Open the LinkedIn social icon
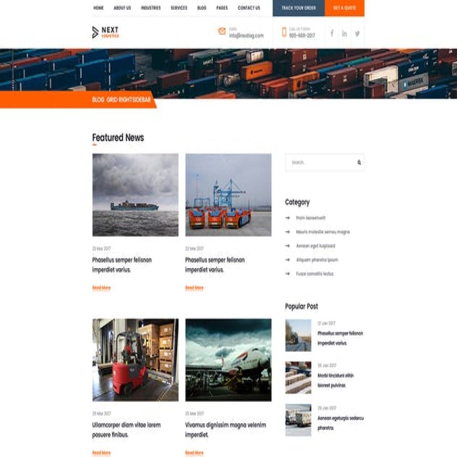This screenshot has height=457, width=457. coord(345,33)
